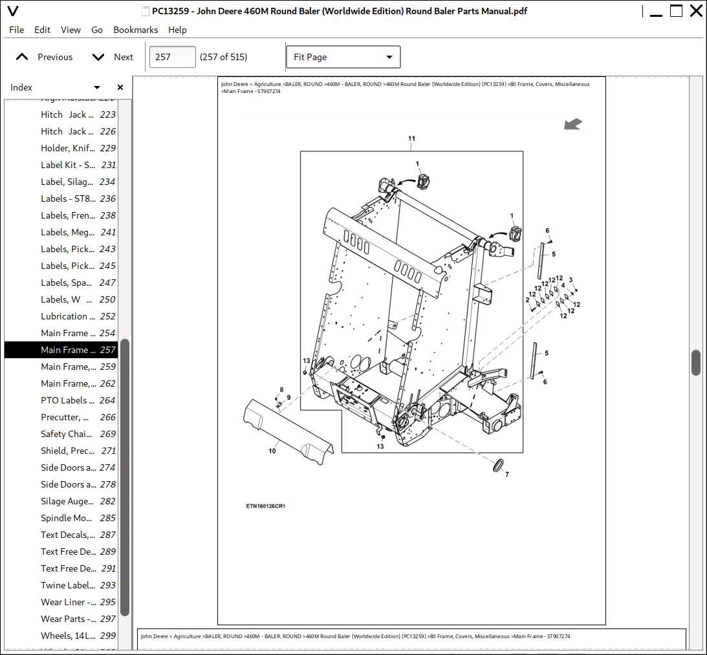This screenshot has width=707, height=655.
Task: Click the gray direction arrow in diagram
Action: click(x=573, y=124)
